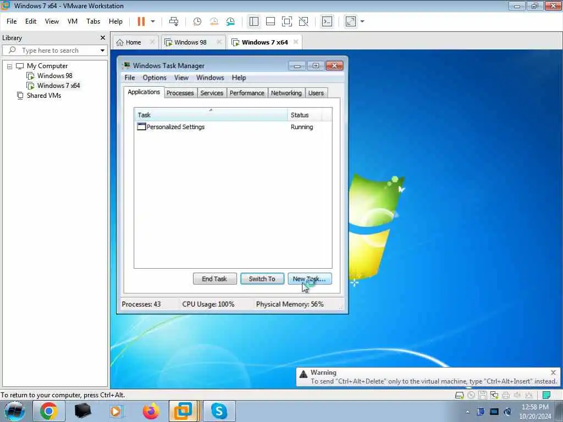Click the sound card status icon

point(517,396)
